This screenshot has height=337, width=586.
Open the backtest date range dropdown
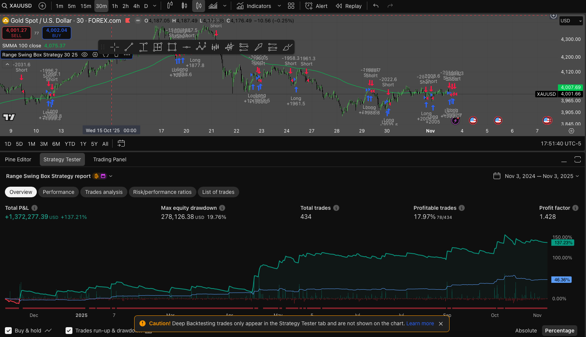coord(536,176)
